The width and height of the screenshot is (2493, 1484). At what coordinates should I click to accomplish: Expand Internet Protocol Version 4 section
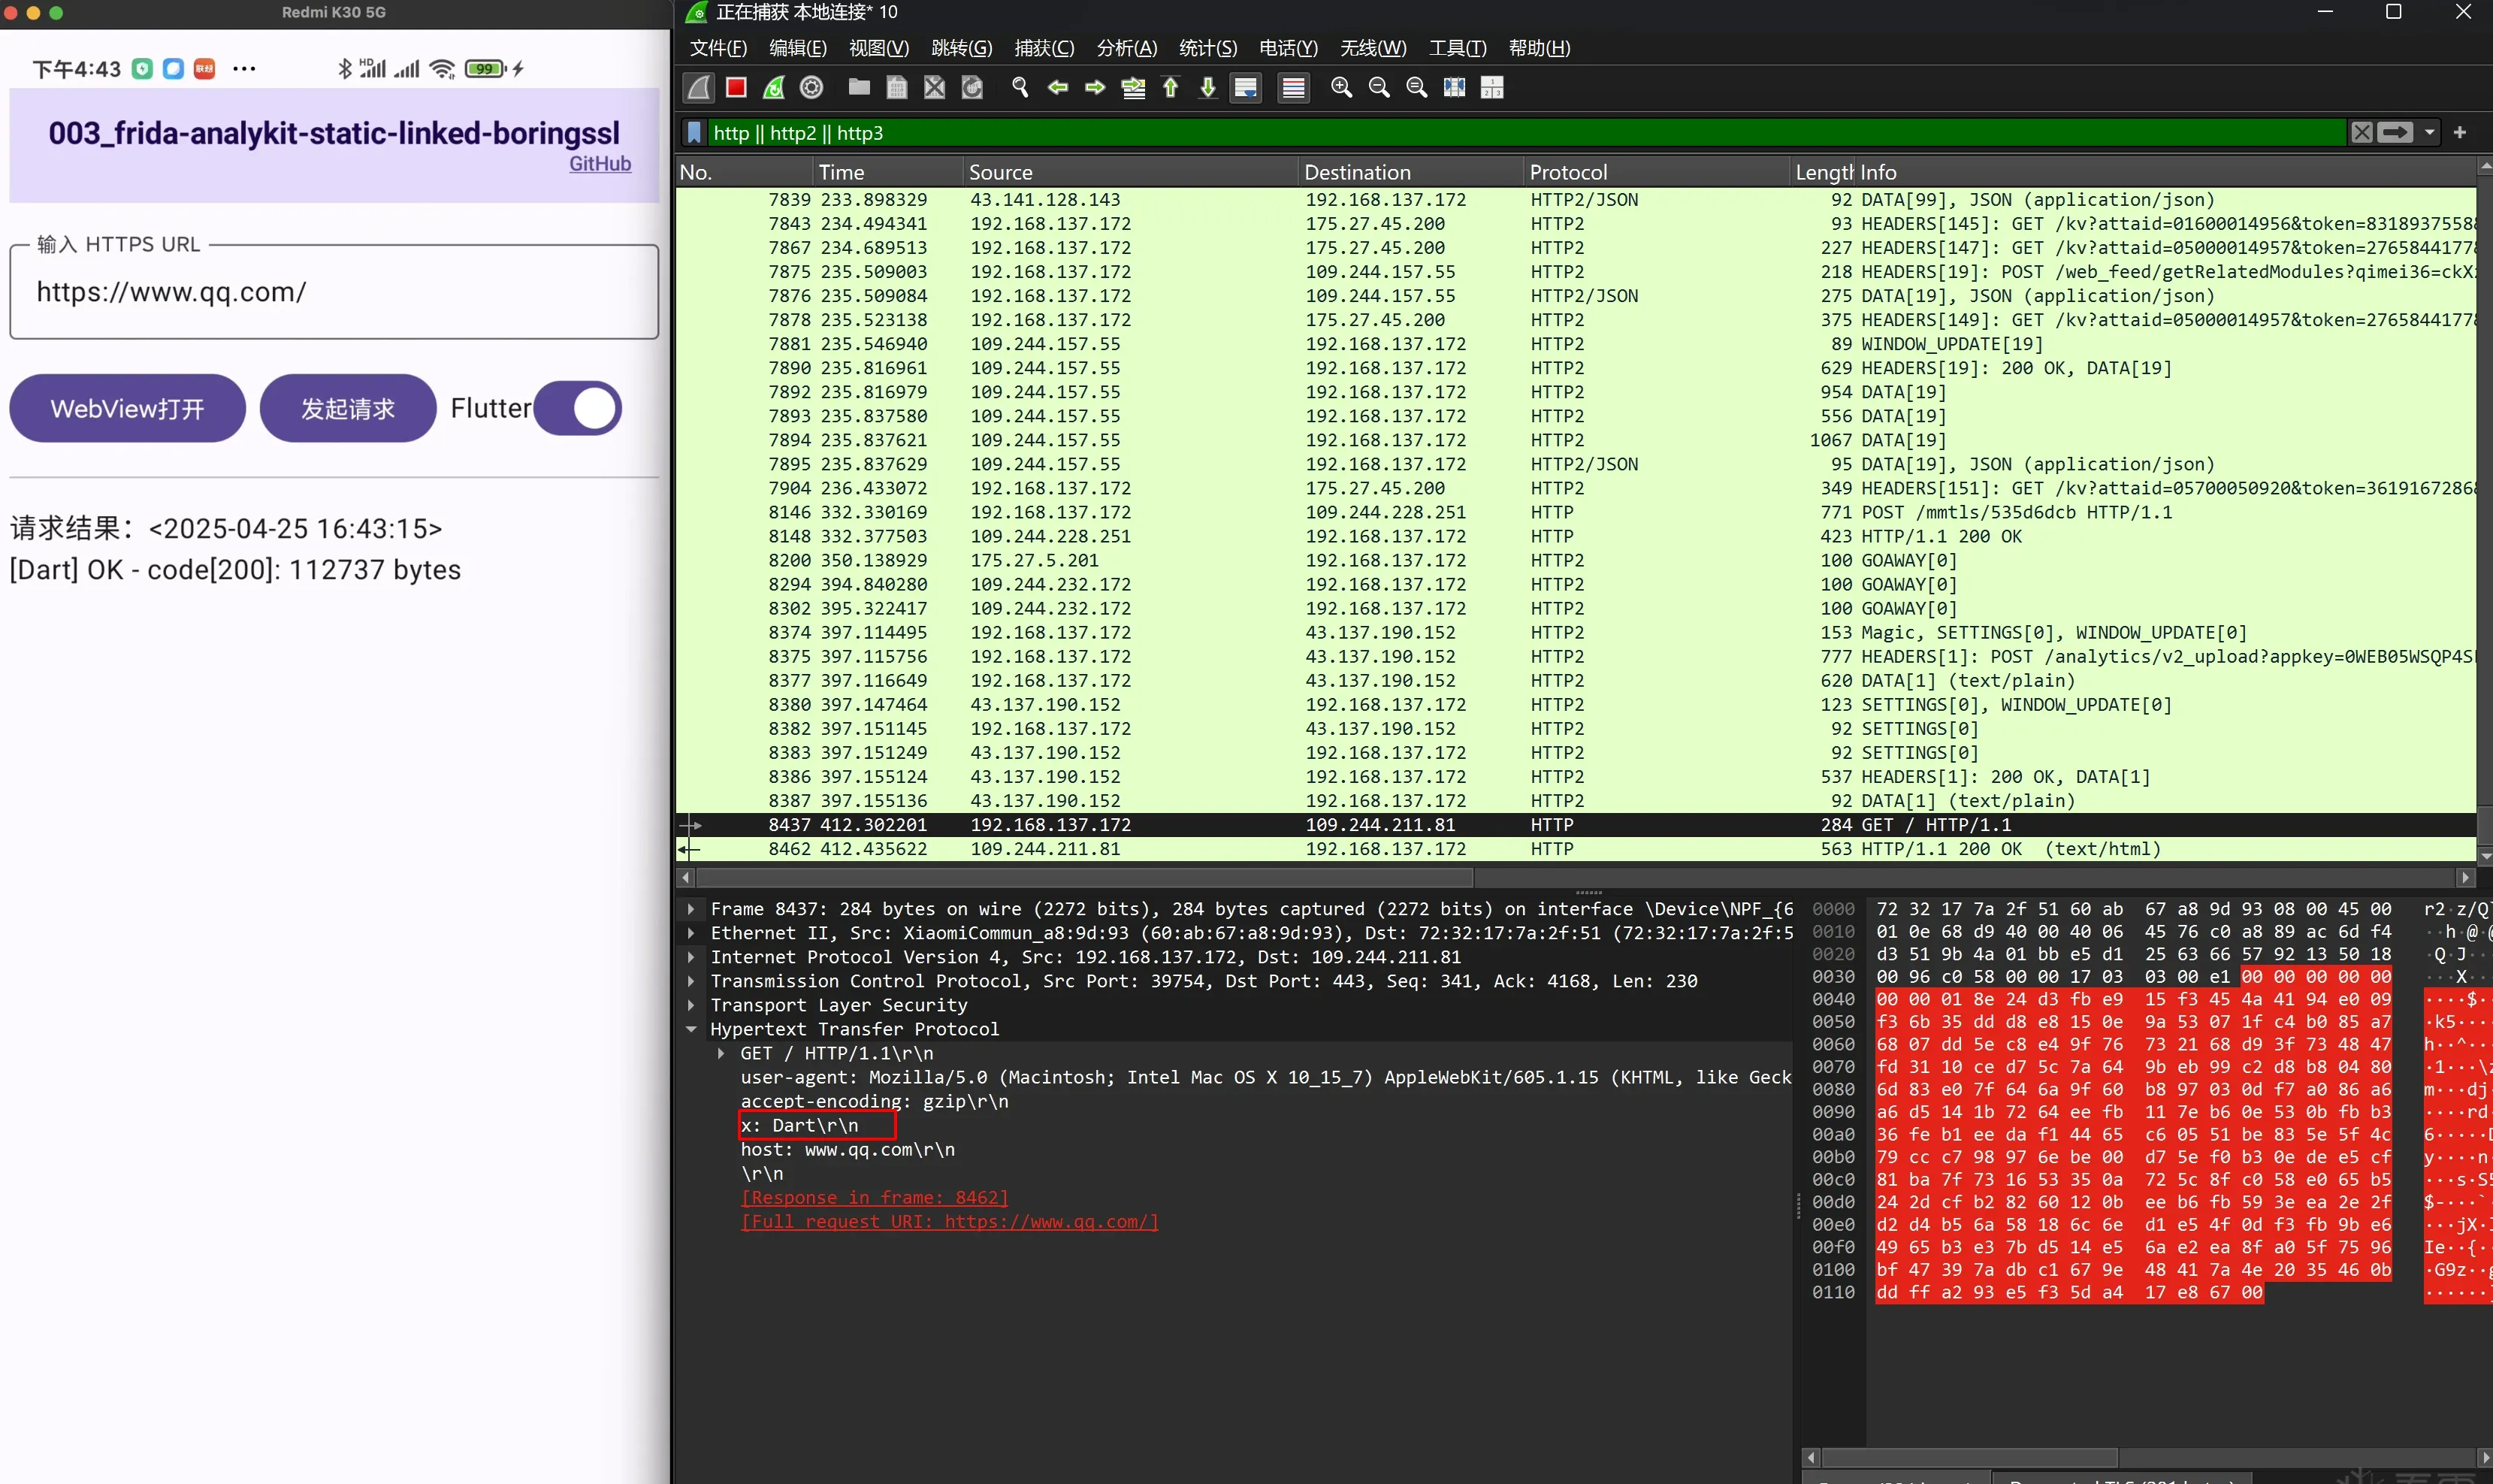point(691,957)
